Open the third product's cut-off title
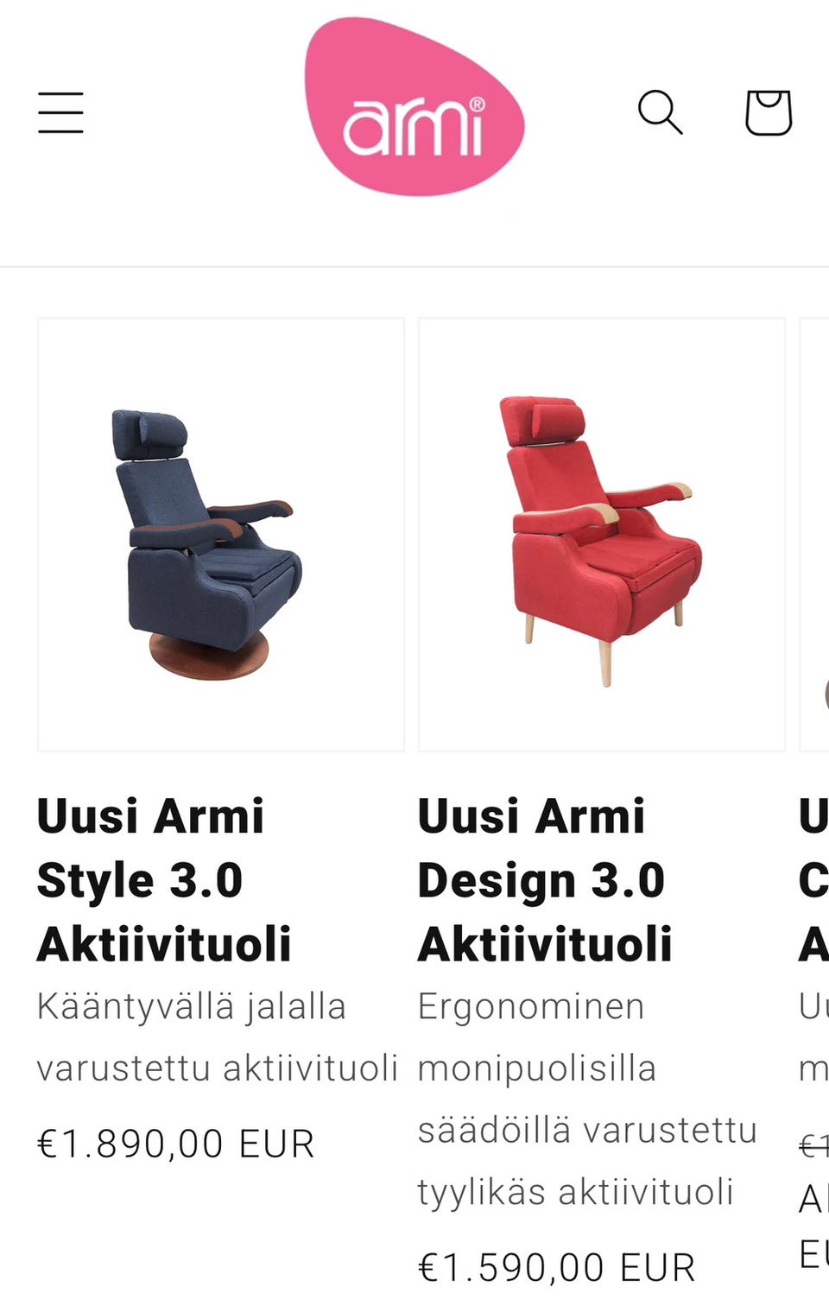The image size is (829, 1306). [813, 880]
